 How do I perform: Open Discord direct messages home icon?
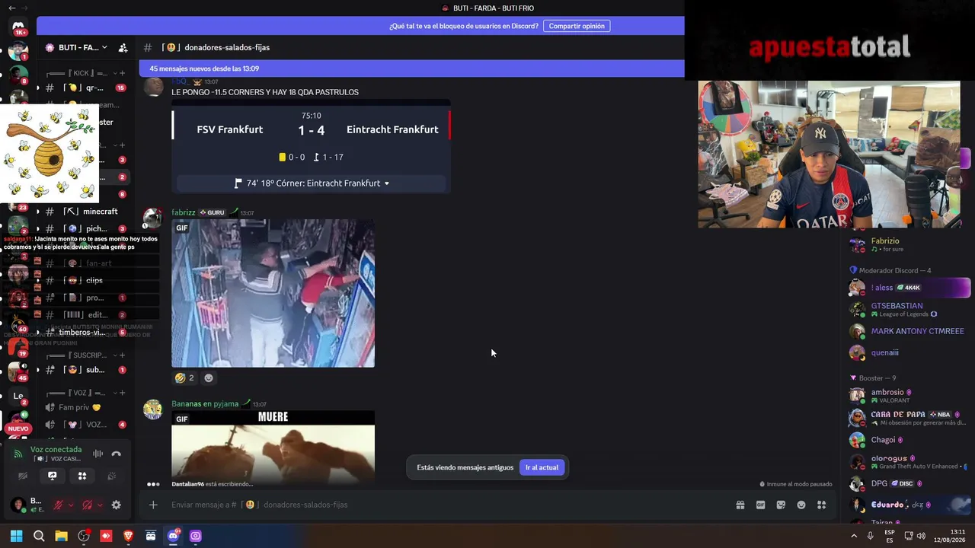18,27
